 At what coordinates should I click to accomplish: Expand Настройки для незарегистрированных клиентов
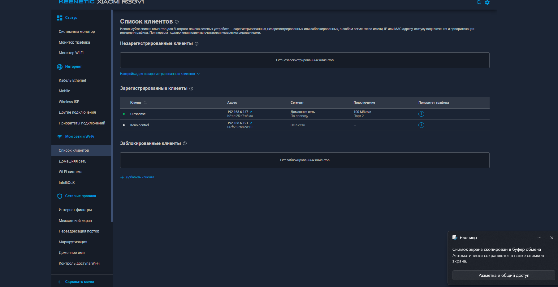[160, 74]
